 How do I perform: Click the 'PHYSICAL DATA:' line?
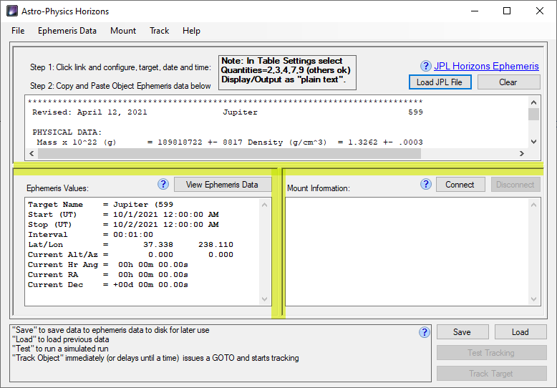point(67,132)
